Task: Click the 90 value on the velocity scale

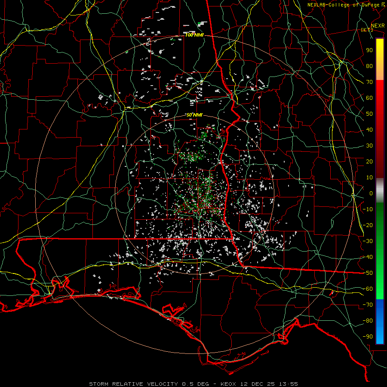Action: tap(369, 50)
